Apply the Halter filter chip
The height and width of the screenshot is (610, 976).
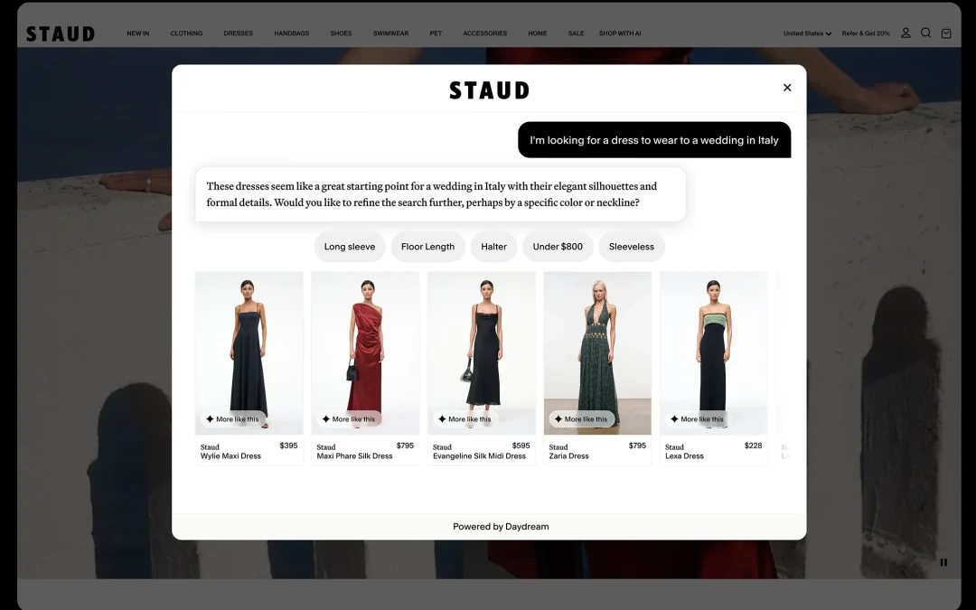(493, 247)
